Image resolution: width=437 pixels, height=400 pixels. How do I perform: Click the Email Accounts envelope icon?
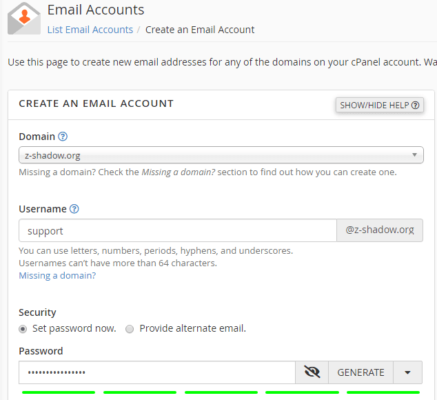(x=24, y=19)
